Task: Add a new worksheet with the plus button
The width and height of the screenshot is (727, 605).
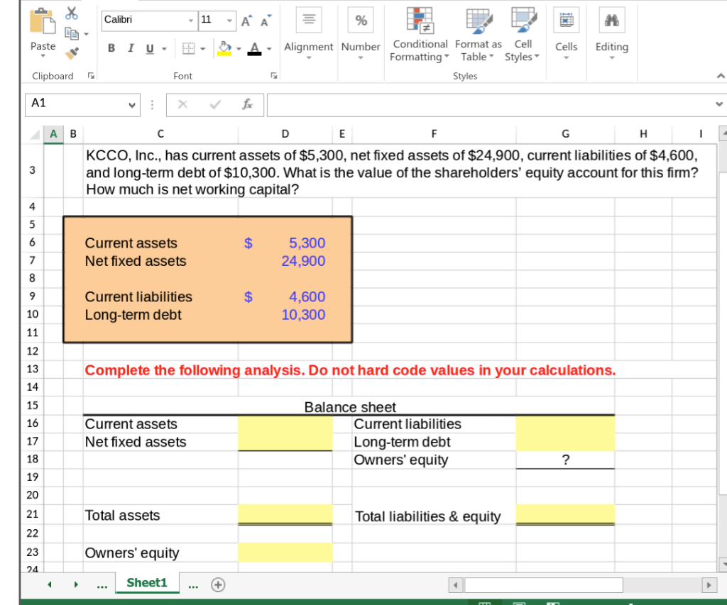Action: tap(218, 584)
